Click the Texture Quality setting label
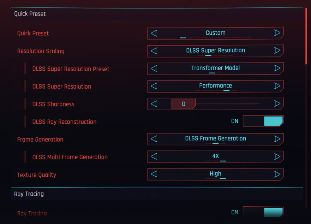 coord(37,175)
